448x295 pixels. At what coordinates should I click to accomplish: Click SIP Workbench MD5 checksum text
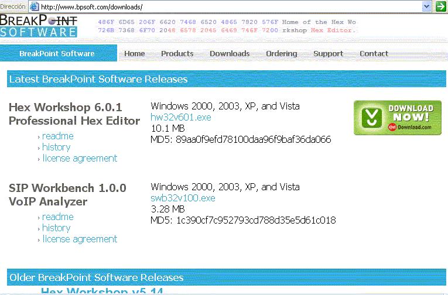tap(243, 220)
